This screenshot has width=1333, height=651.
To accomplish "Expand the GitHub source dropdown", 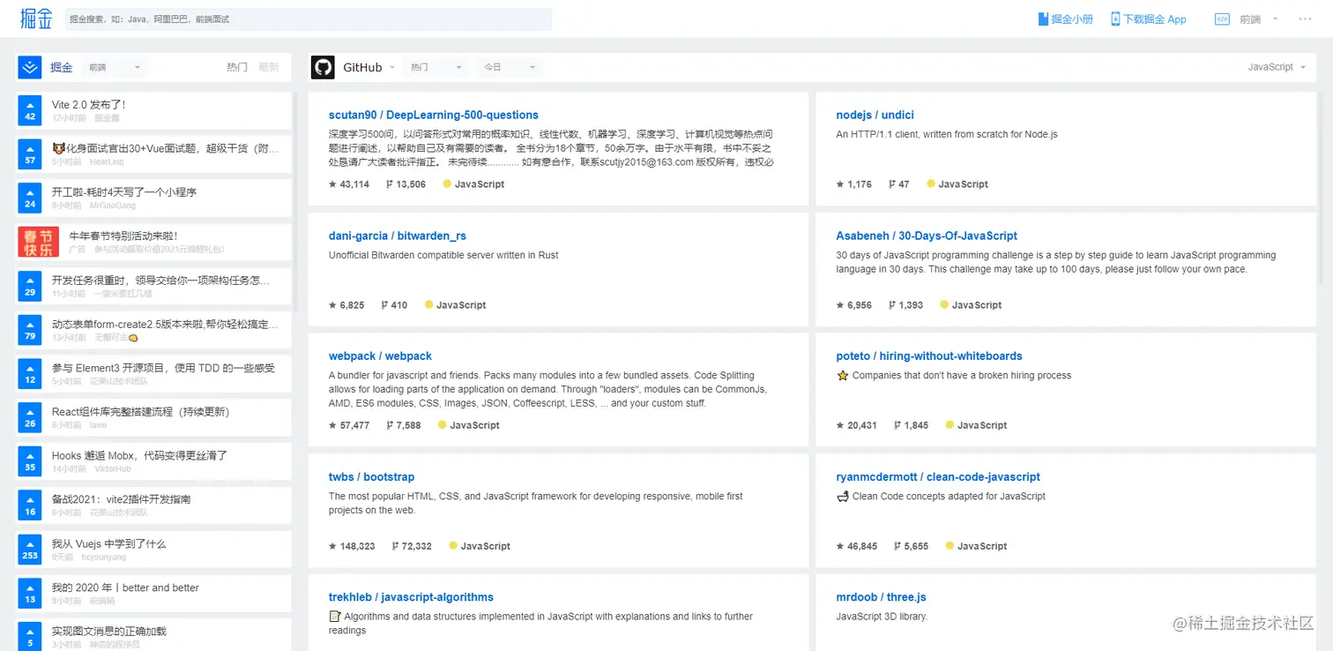I will point(369,67).
